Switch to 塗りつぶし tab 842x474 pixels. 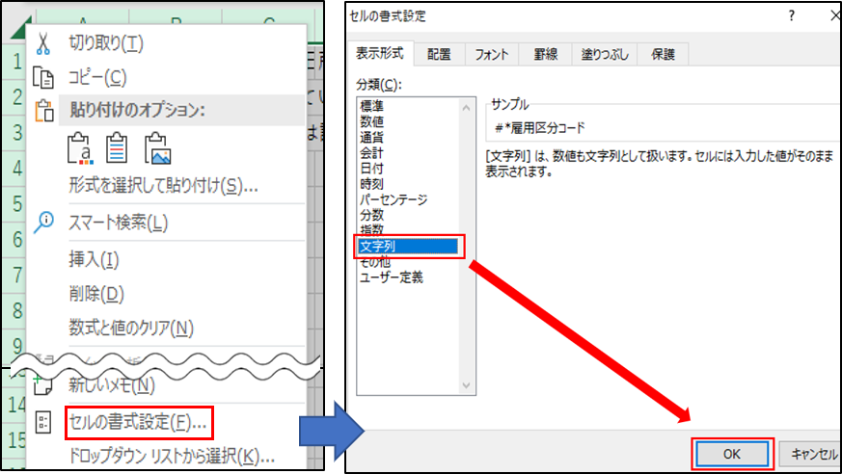tap(604, 54)
